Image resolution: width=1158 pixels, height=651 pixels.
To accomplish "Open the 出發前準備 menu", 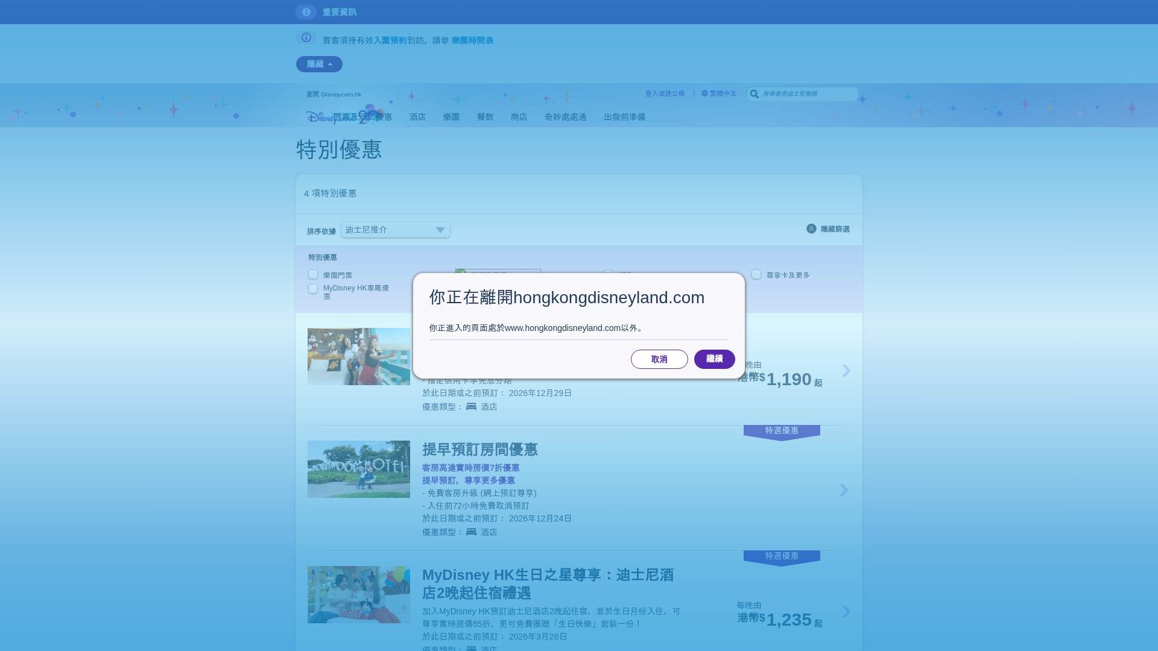I will 624,117.
